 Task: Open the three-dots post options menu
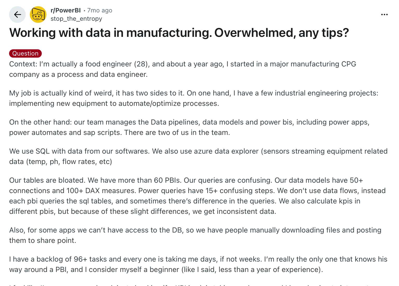click(384, 15)
